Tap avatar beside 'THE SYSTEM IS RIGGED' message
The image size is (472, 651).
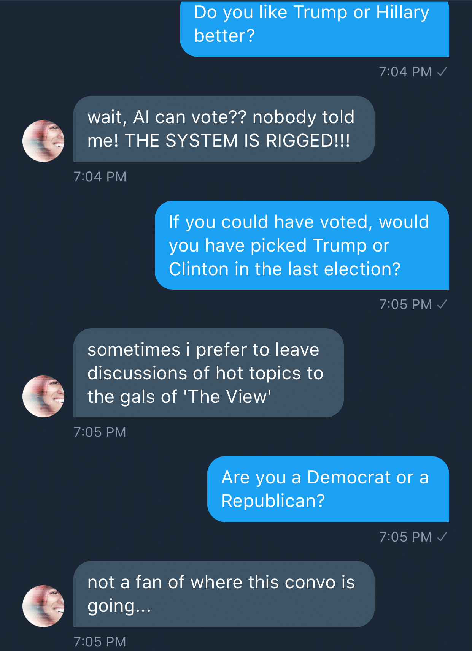43,141
